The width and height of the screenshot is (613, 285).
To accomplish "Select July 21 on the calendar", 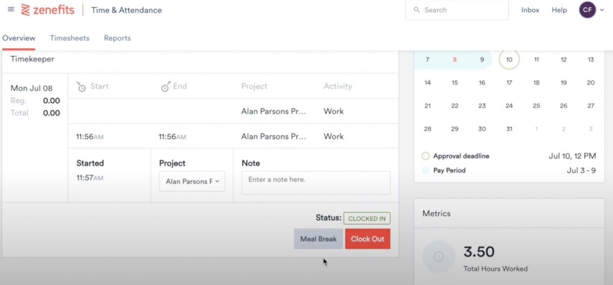I will point(428,106).
